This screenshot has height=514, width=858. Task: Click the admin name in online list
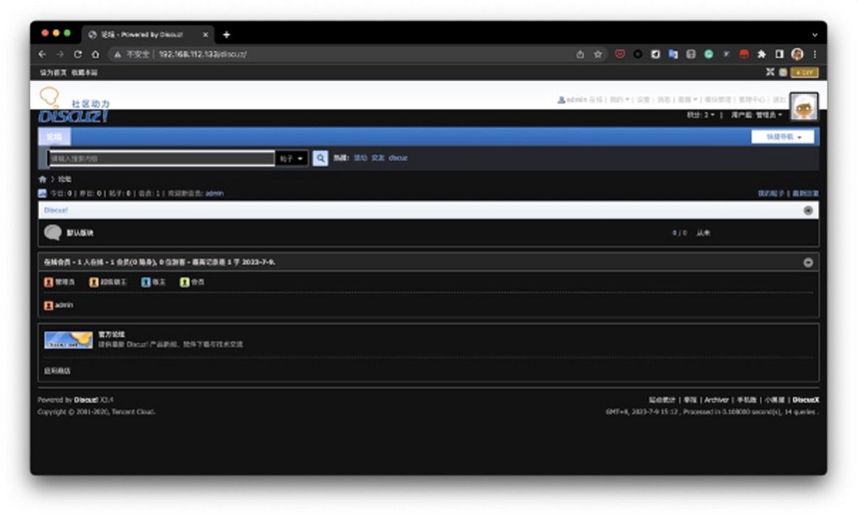(x=64, y=305)
